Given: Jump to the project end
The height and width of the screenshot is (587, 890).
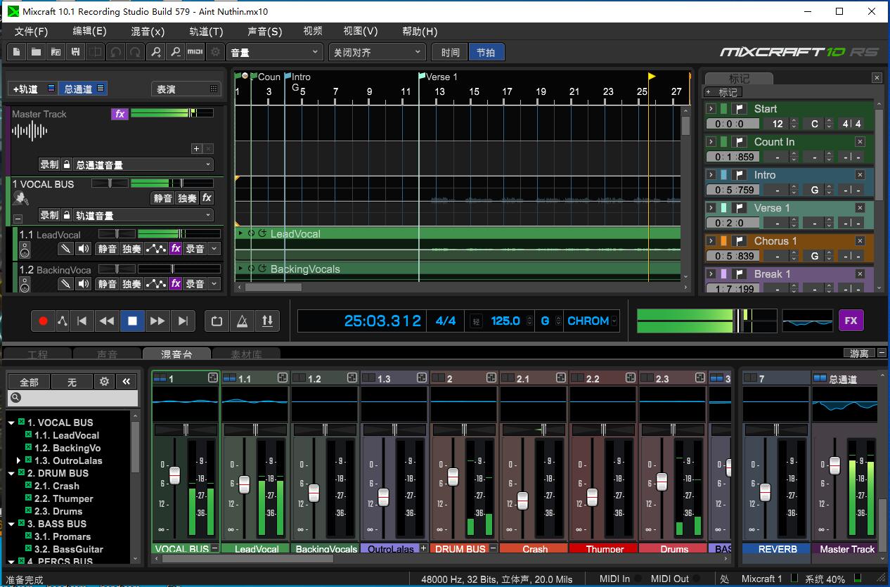Looking at the screenshot, I should [x=183, y=321].
